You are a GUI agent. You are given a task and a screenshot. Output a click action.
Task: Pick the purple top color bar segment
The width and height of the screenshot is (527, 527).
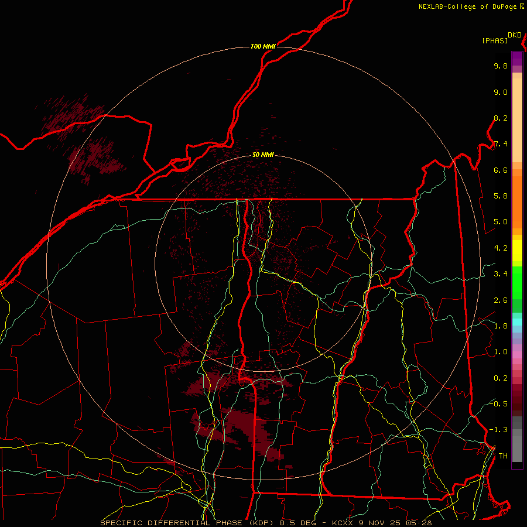(517, 59)
